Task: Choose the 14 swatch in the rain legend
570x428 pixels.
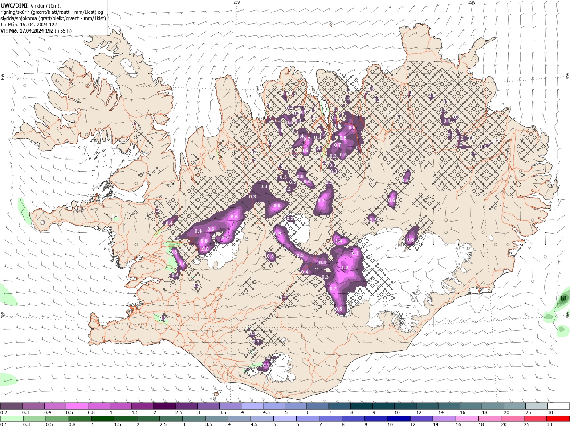Action: click(x=444, y=418)
